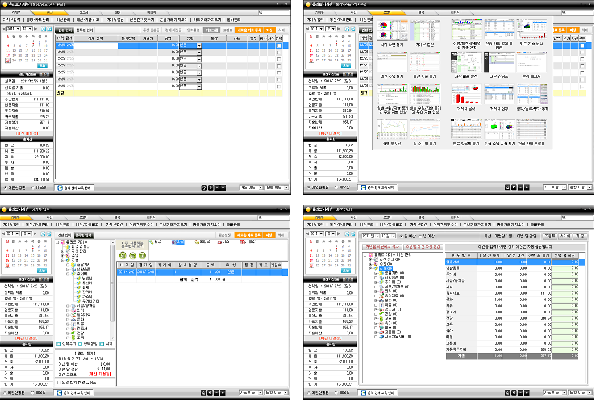Select the 기름값 favorite category icon

(242, 242)
